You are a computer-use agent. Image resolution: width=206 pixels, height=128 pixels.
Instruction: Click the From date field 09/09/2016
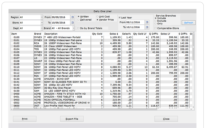pyautogui.click(x=61, y=17)
